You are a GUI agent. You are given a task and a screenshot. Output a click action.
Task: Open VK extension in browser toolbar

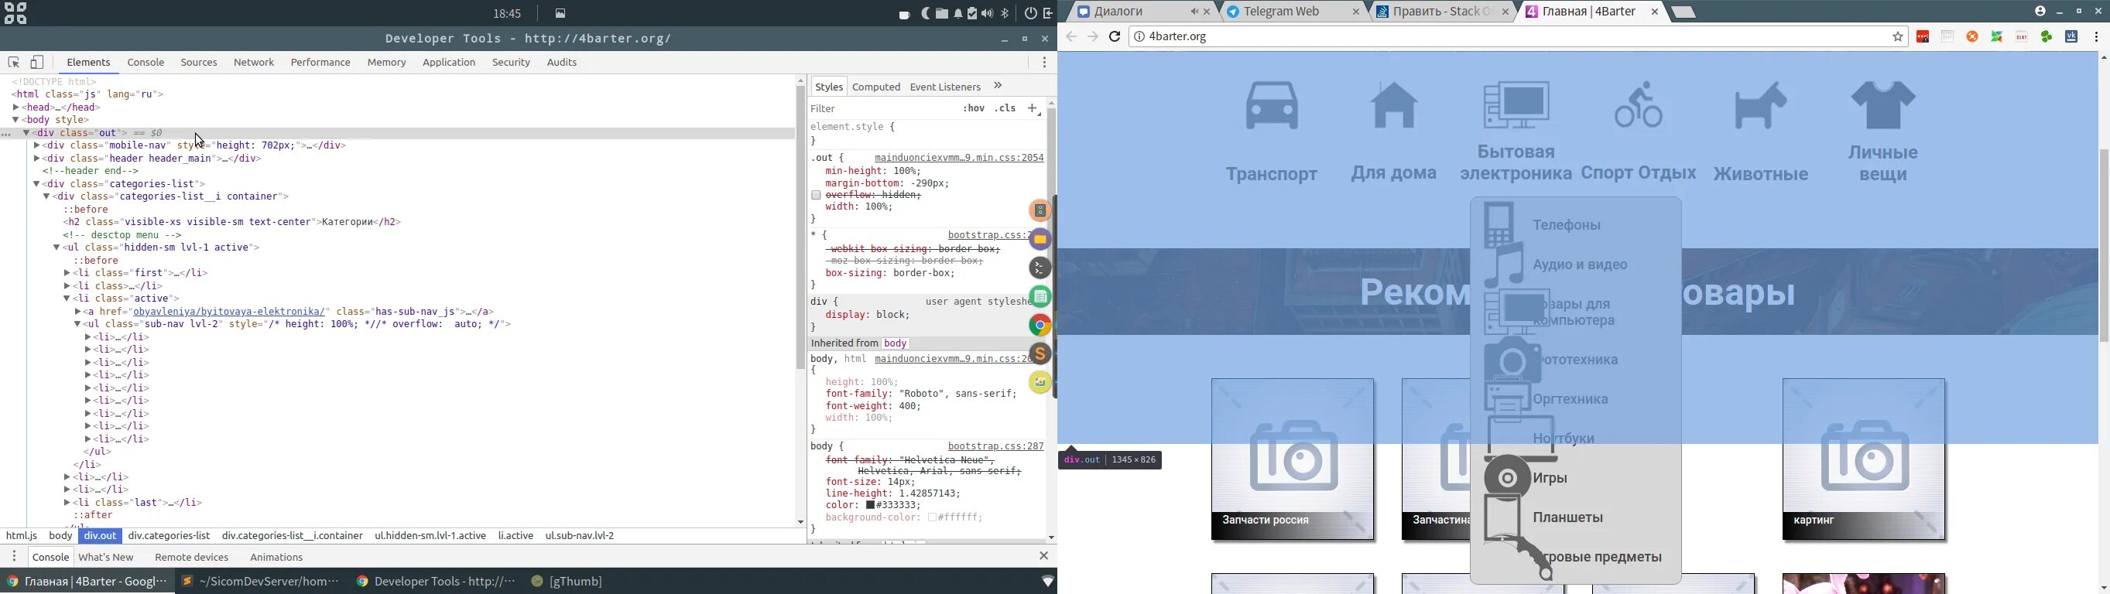(x=2071, y=37)
